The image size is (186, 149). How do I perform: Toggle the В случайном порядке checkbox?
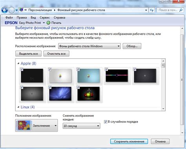[x=106, y=122]
